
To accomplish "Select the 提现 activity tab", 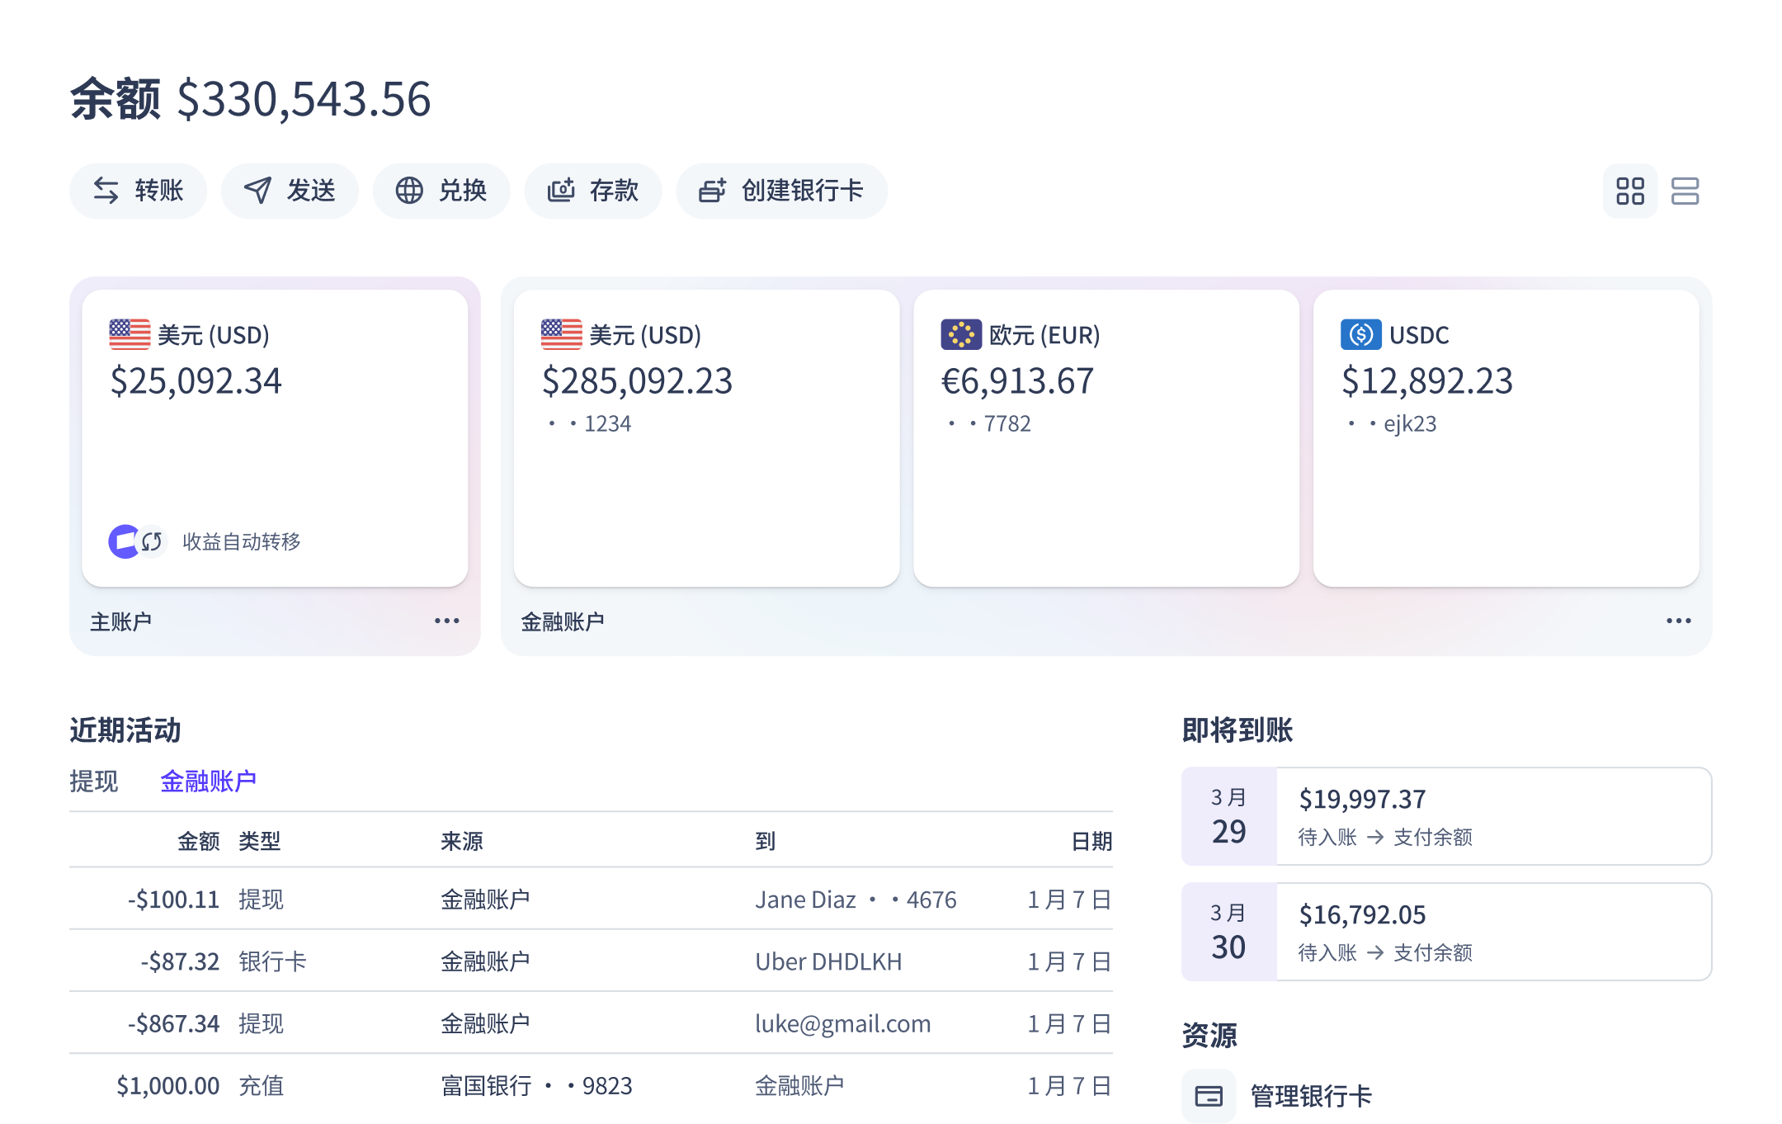I will tap(94, 781).
